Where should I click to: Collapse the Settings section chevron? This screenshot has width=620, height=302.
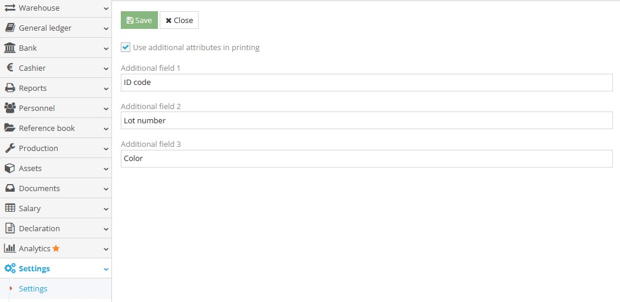pos(105,269)
